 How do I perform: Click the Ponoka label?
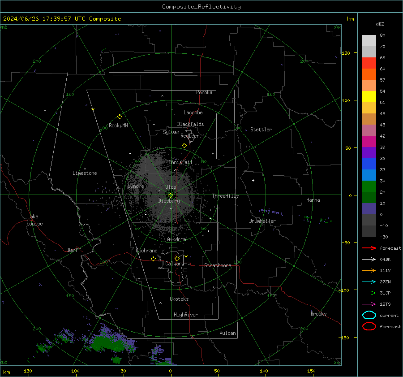click(x=204, y=92)
